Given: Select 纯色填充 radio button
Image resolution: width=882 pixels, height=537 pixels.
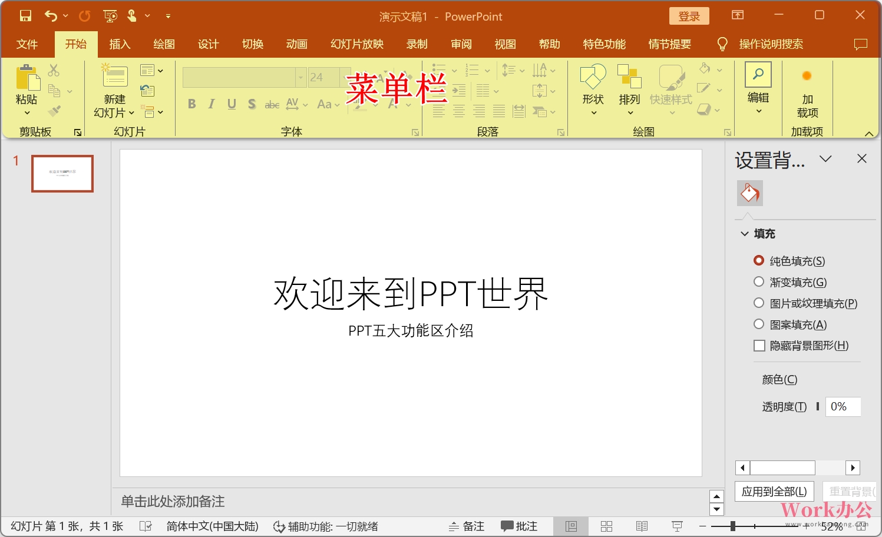Looking at the screenshot, I should pos(759,260).
